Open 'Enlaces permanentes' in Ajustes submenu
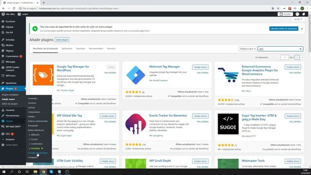This screenshot has width=311, height=175. (x=38, y=121)
